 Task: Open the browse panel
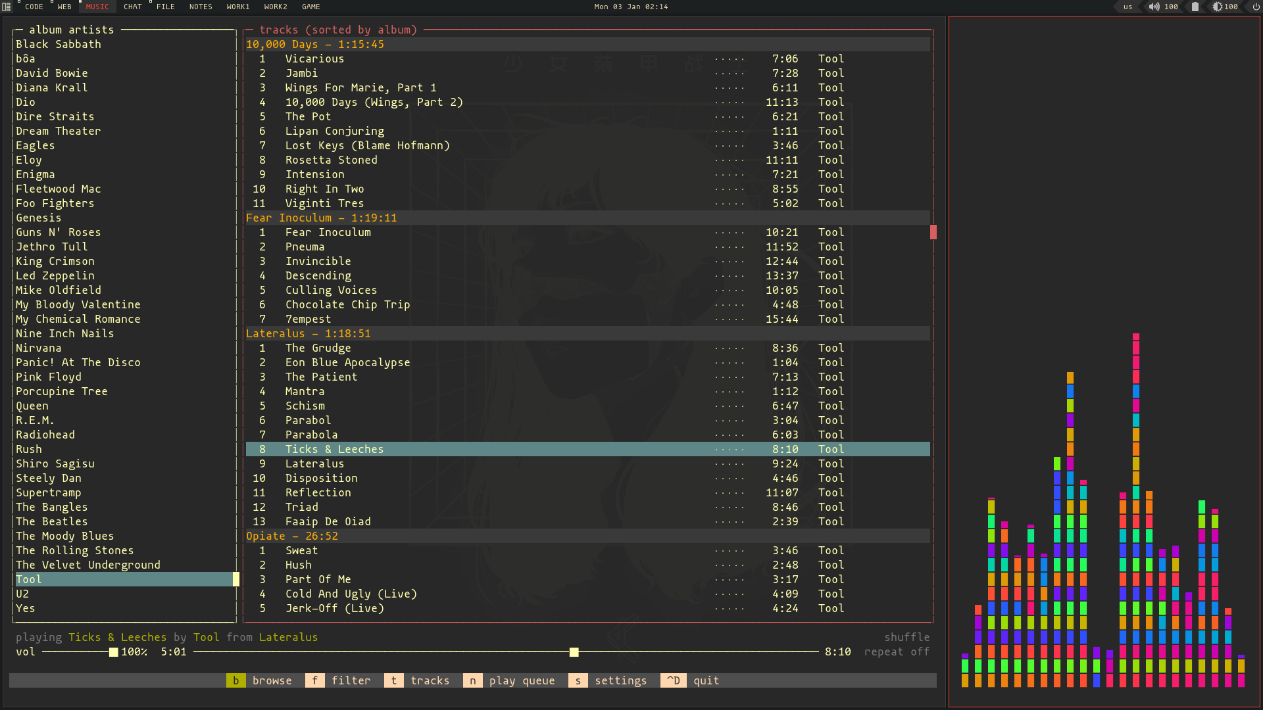click(x=270, y=680)
